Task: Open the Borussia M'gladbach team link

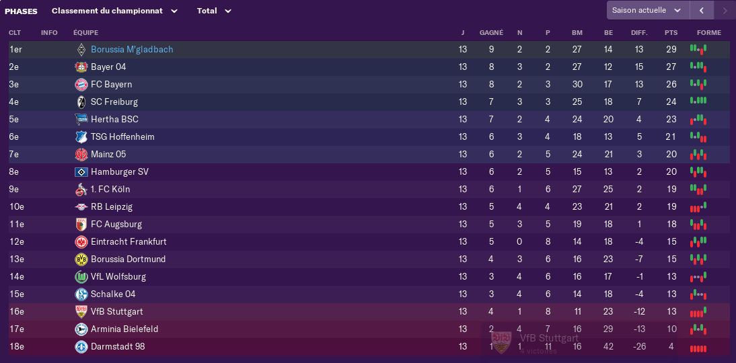Action: pos(132,50)
